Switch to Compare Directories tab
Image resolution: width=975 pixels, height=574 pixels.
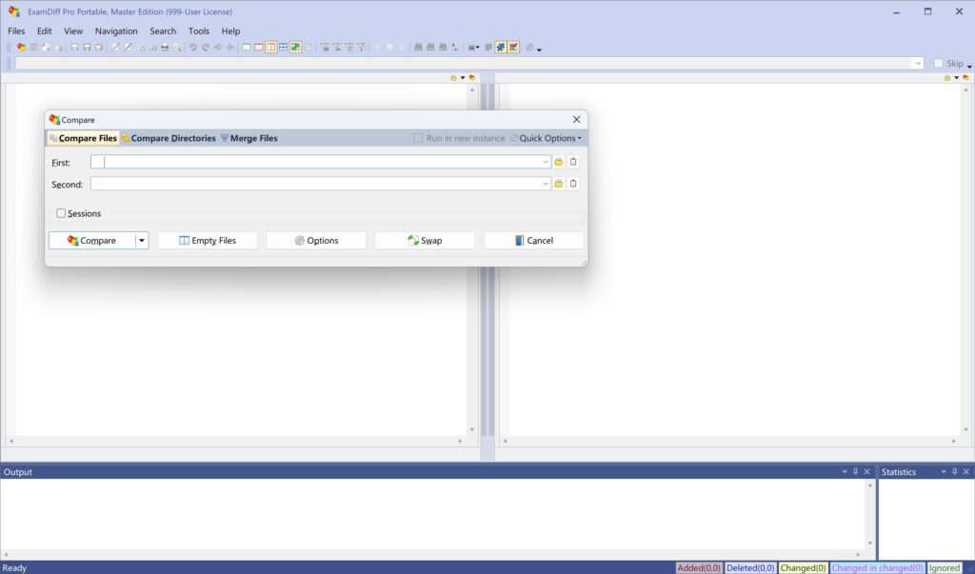coord(169,138)
